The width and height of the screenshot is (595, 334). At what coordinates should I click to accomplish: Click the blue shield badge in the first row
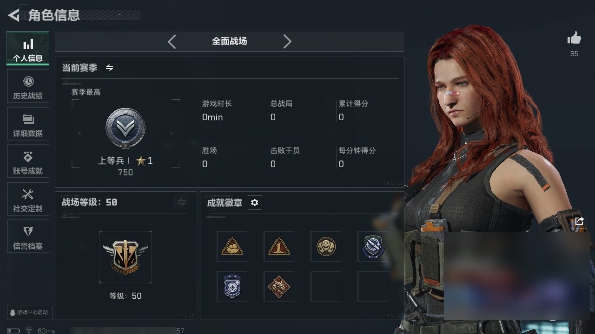373,246
